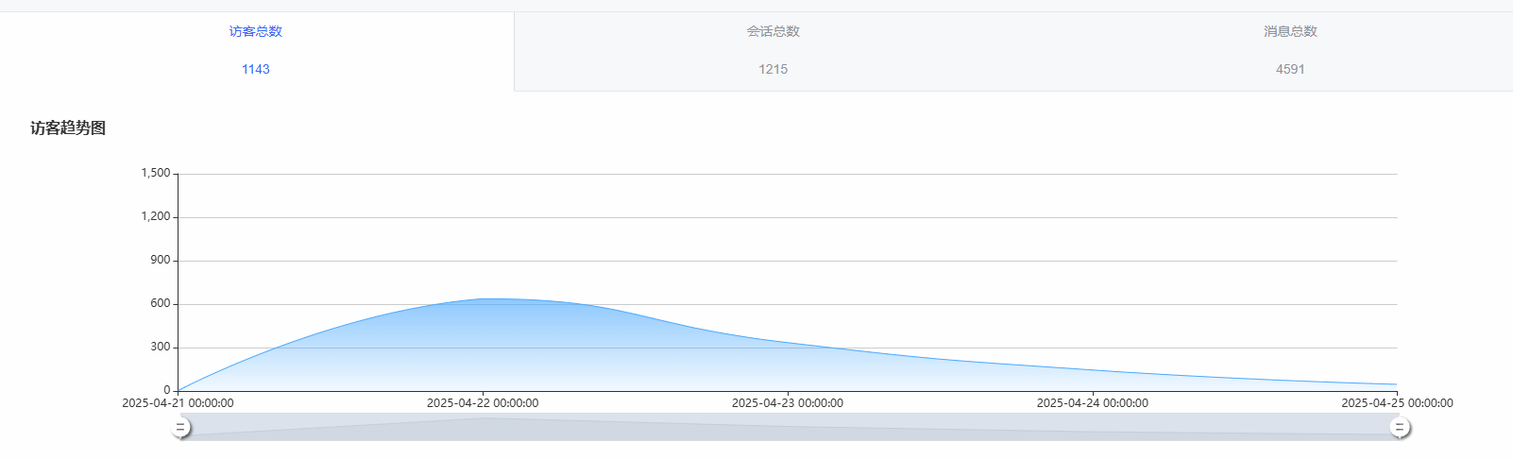Screen dimensions: 1513x459
Task: Click the session count value 1215
Action: tap(773, 69)
